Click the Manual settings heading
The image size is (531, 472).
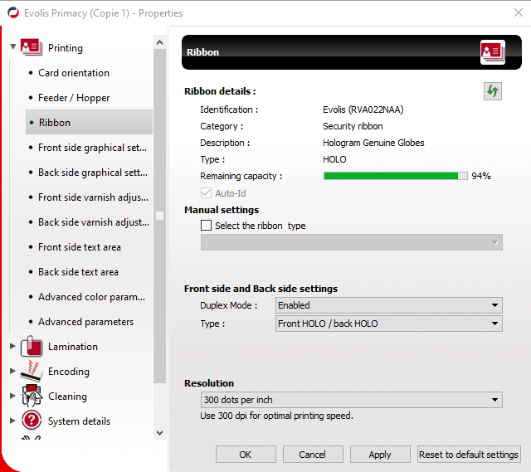pos(222,210)
